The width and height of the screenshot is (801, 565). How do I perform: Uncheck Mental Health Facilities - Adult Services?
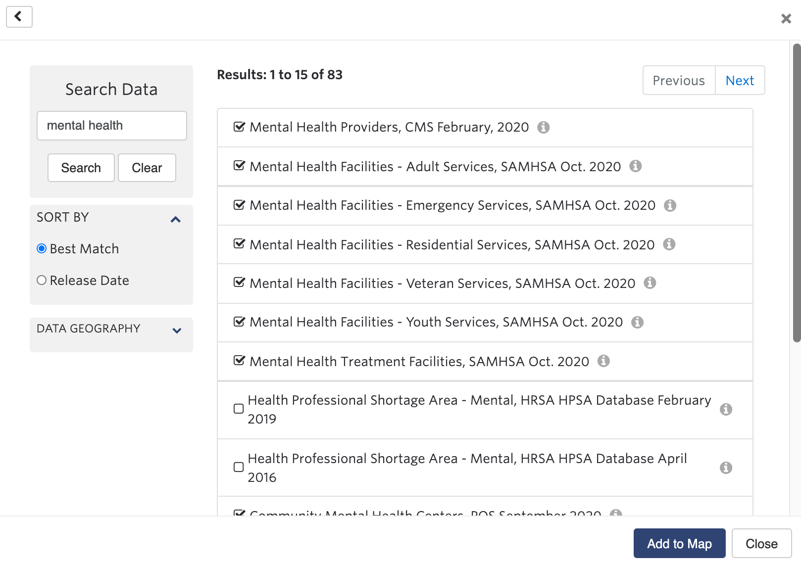[239, 165]
